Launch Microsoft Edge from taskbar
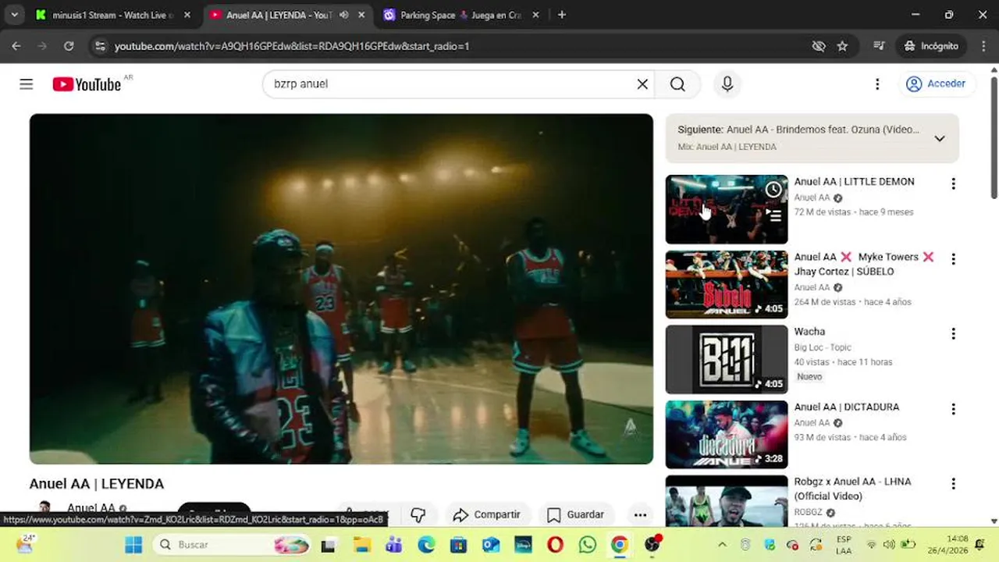The height and width of the screenshot is (562, 999). pos(426,544)
